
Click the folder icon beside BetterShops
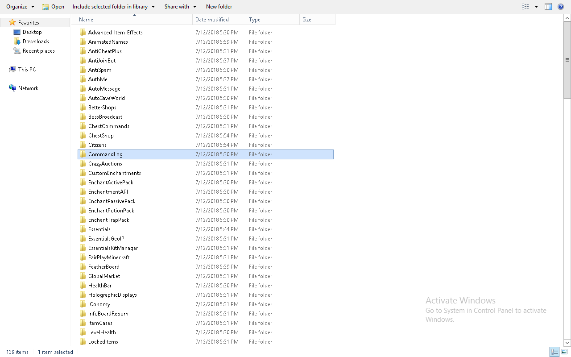point(83,107)
